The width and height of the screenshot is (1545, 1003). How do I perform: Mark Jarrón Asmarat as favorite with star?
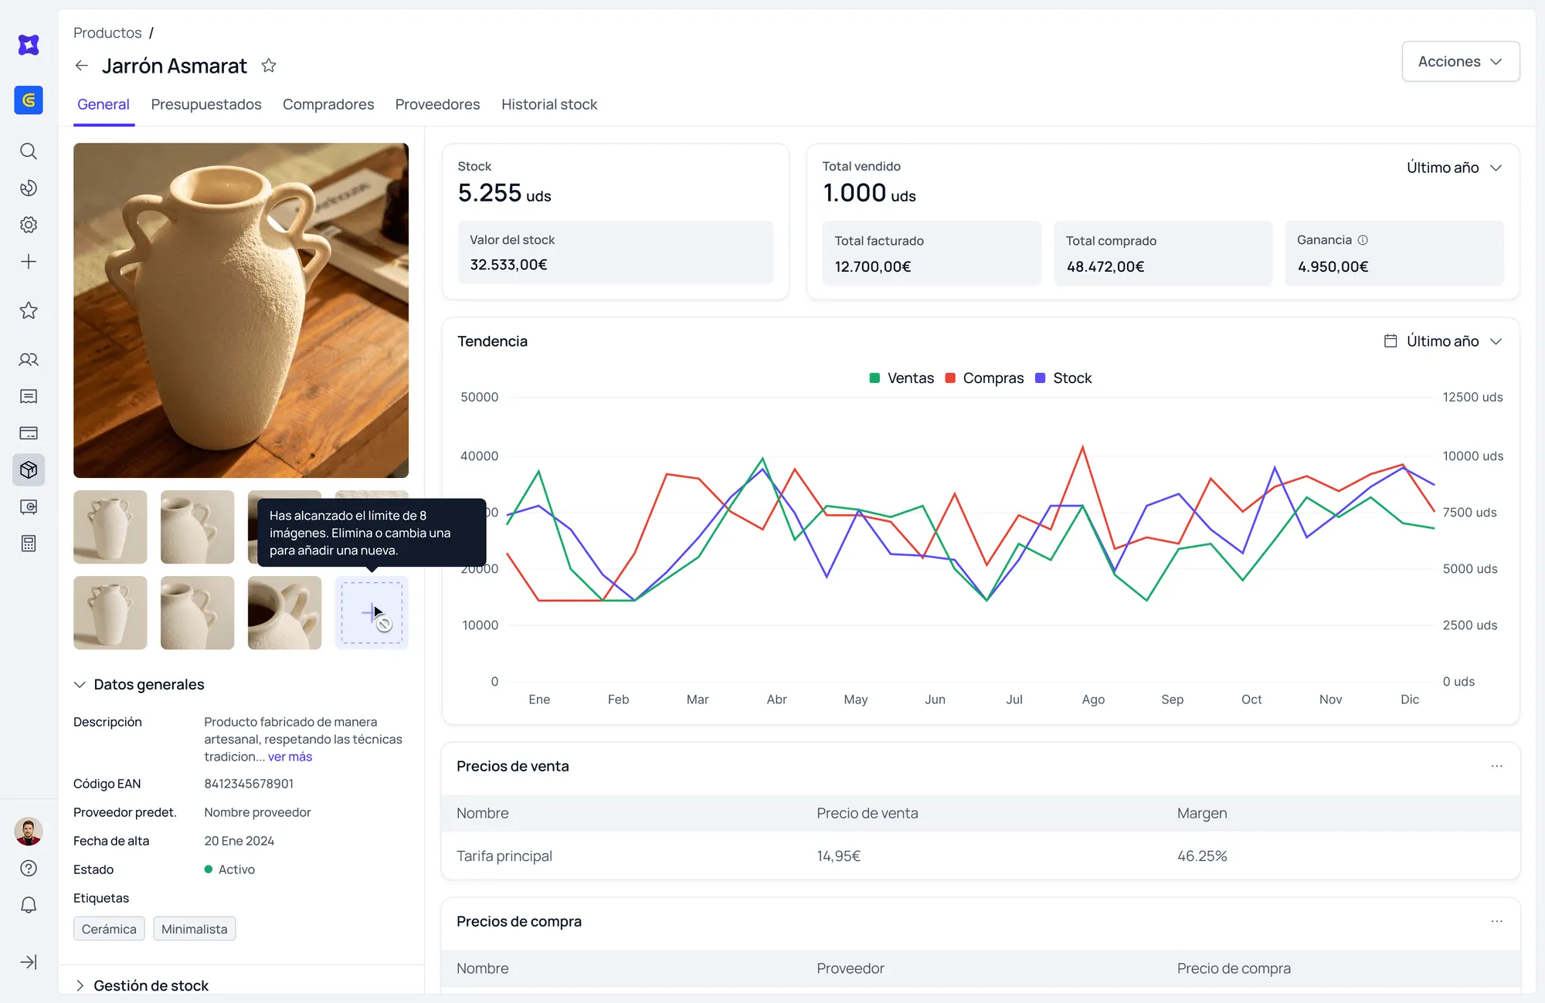(269, 66)
